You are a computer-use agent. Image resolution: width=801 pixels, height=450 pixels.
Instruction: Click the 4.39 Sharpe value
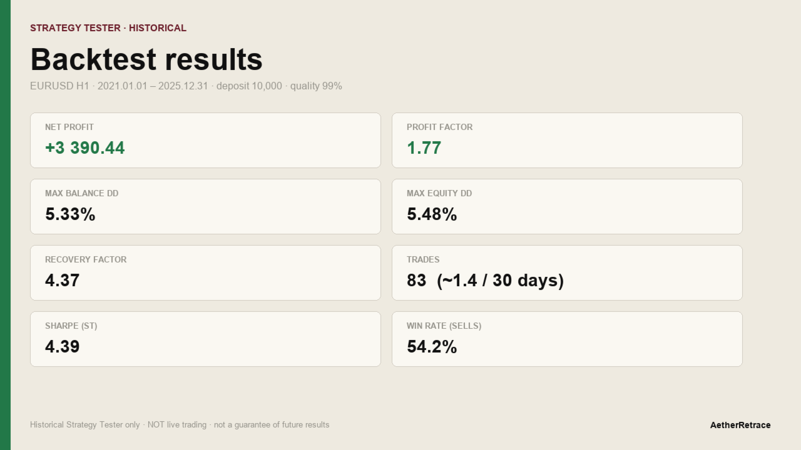[63, 347]
